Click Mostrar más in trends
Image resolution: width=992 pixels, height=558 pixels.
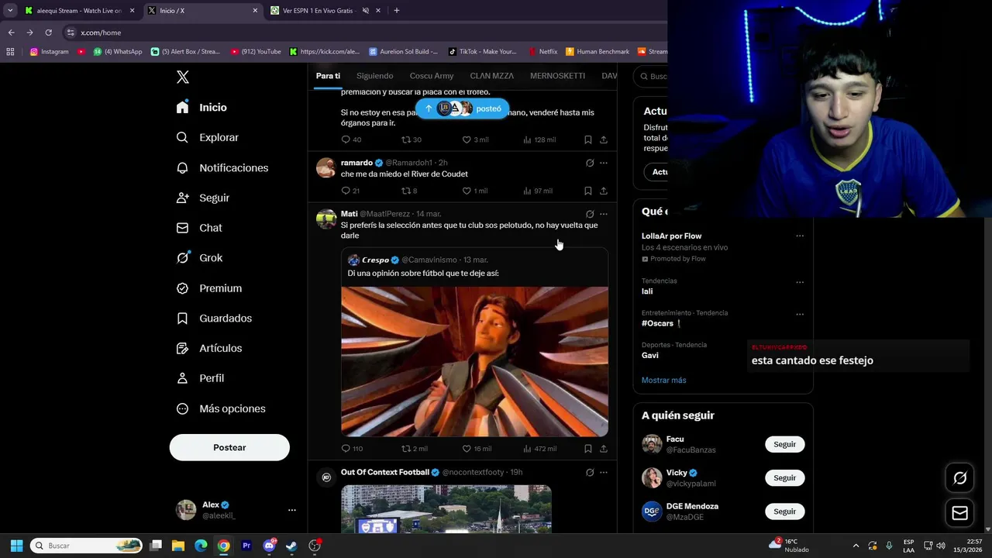pos(663,381)
